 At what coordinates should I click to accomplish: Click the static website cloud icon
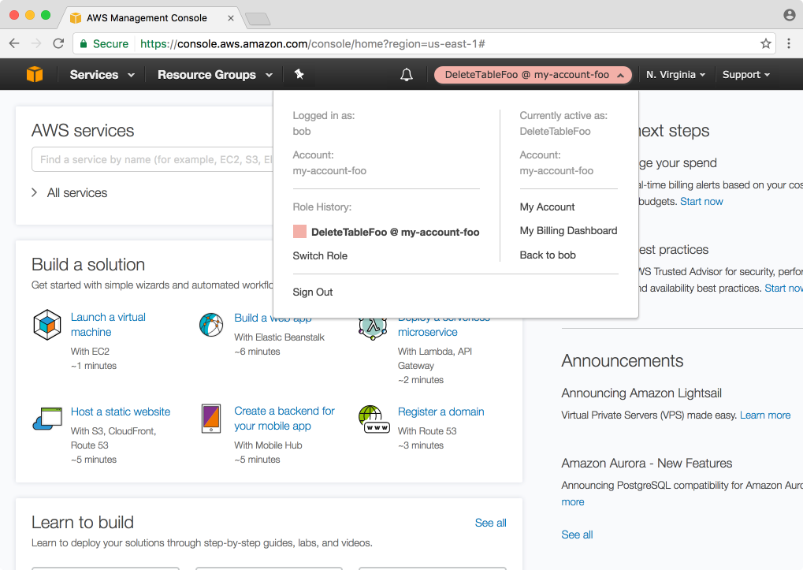pyautogui.click(x=47, y=419)
